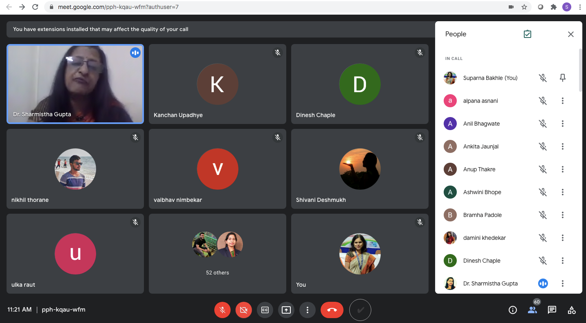Open the Chrome three-dot menu
The width and height of the screenshot is (586, 323).
pos(580,7)
